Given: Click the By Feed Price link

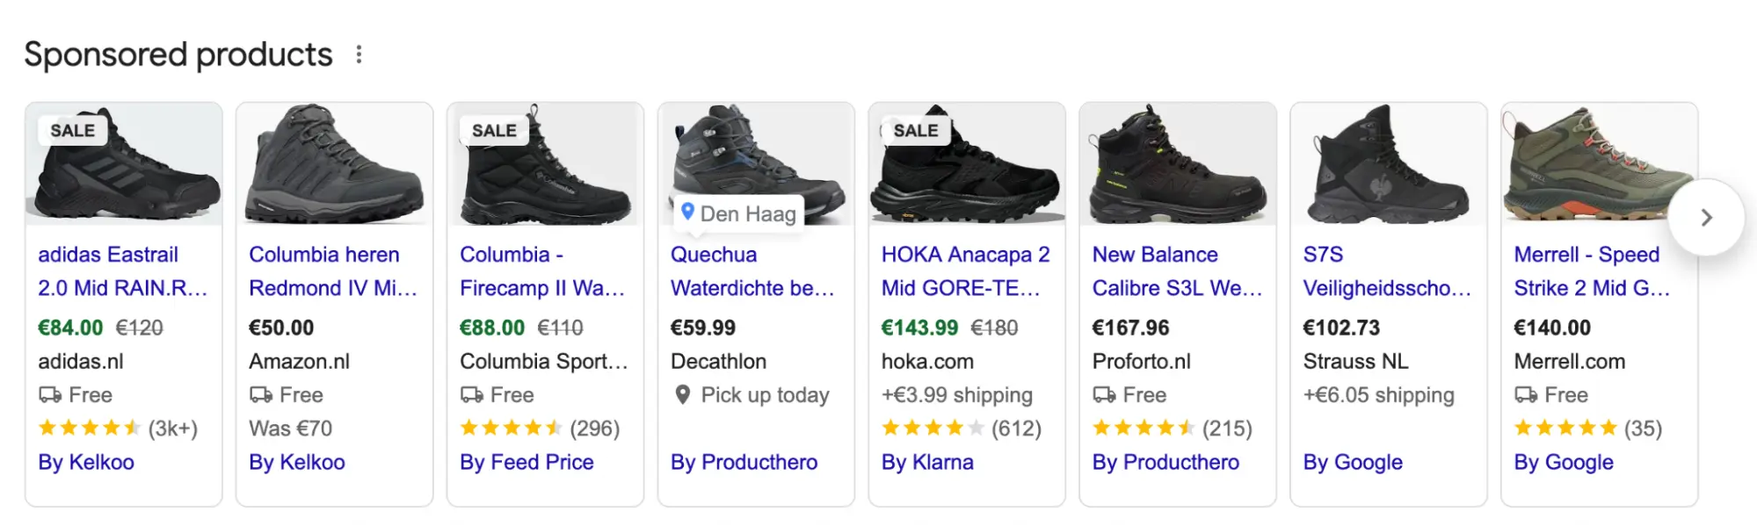Looking at the screenshot, I should pyautogui.click(x=526, y=462).
